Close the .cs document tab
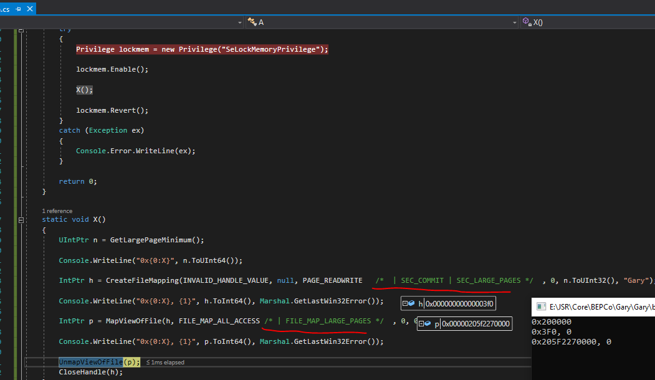 pos(30,8)
